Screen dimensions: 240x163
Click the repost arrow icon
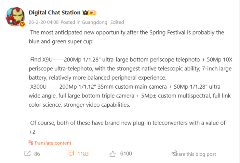point(27,154)
